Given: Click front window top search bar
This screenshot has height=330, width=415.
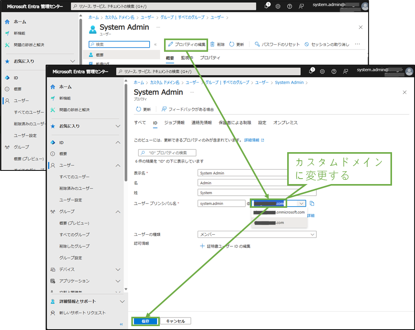Looking at the screenshot, I should tap(208, 71).
